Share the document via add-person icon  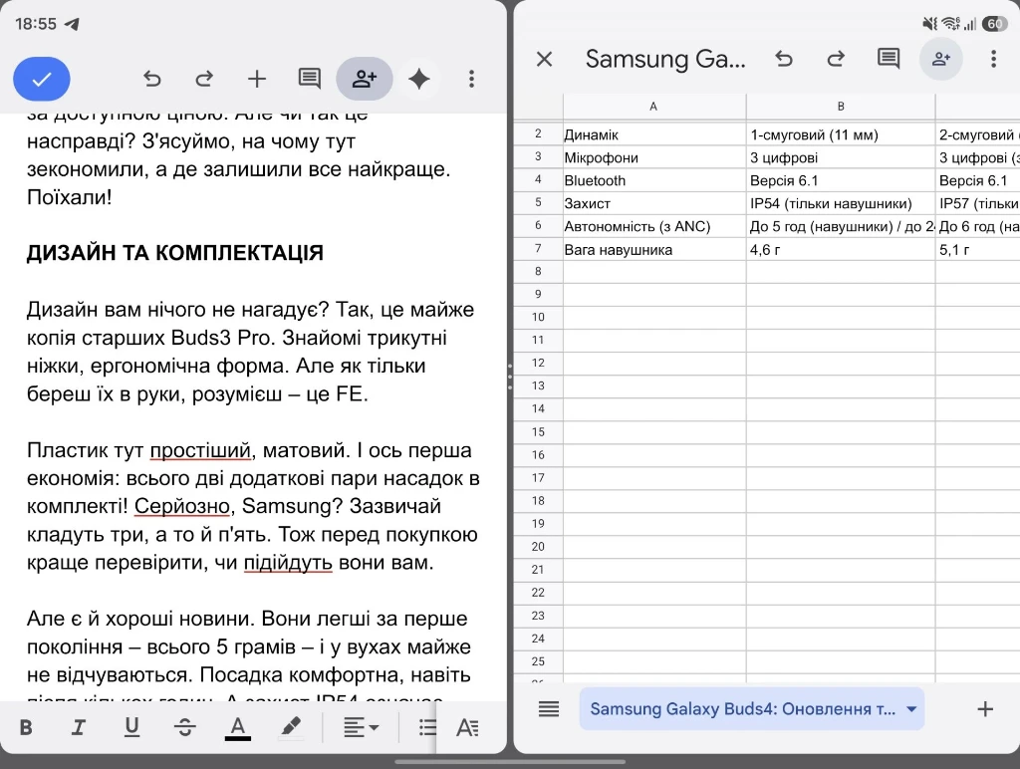click(365, 79)
